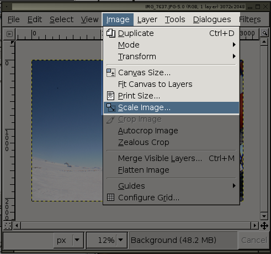
Task: Click zoom-on-resize magnifier icon at ruler corner
Action: point(264,33)
